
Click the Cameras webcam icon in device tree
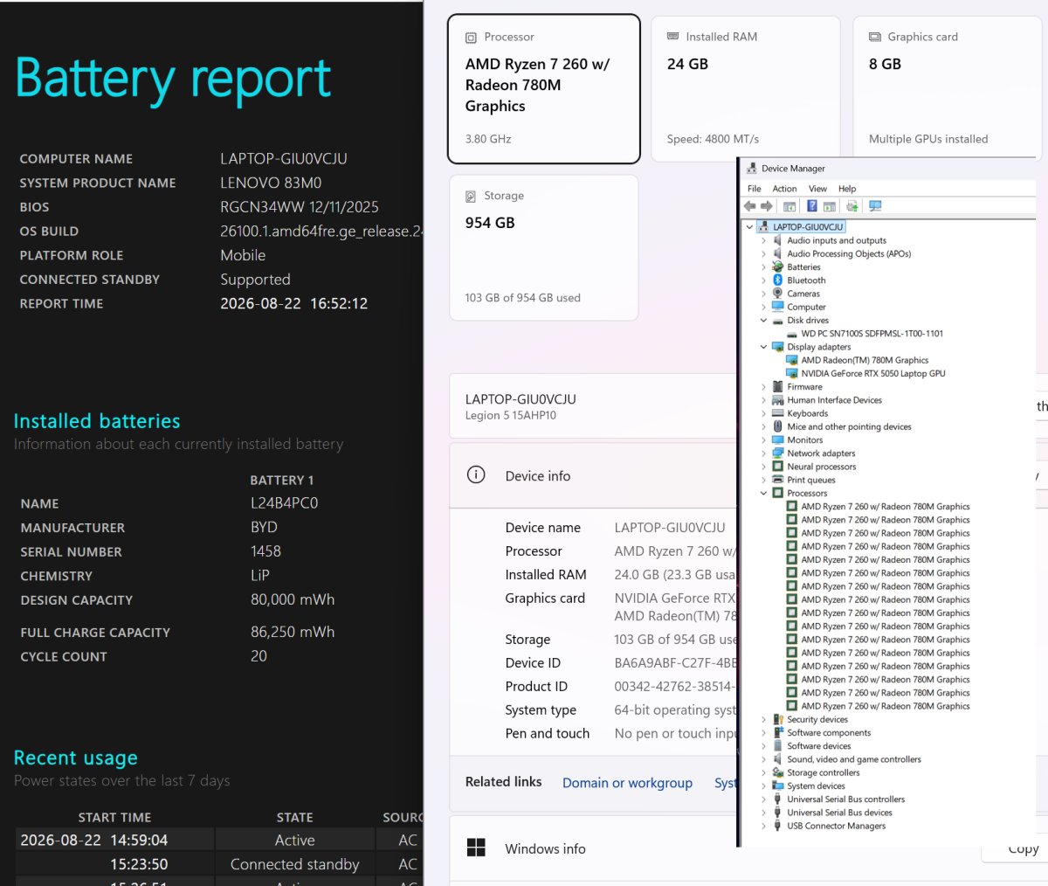point(777,294)
